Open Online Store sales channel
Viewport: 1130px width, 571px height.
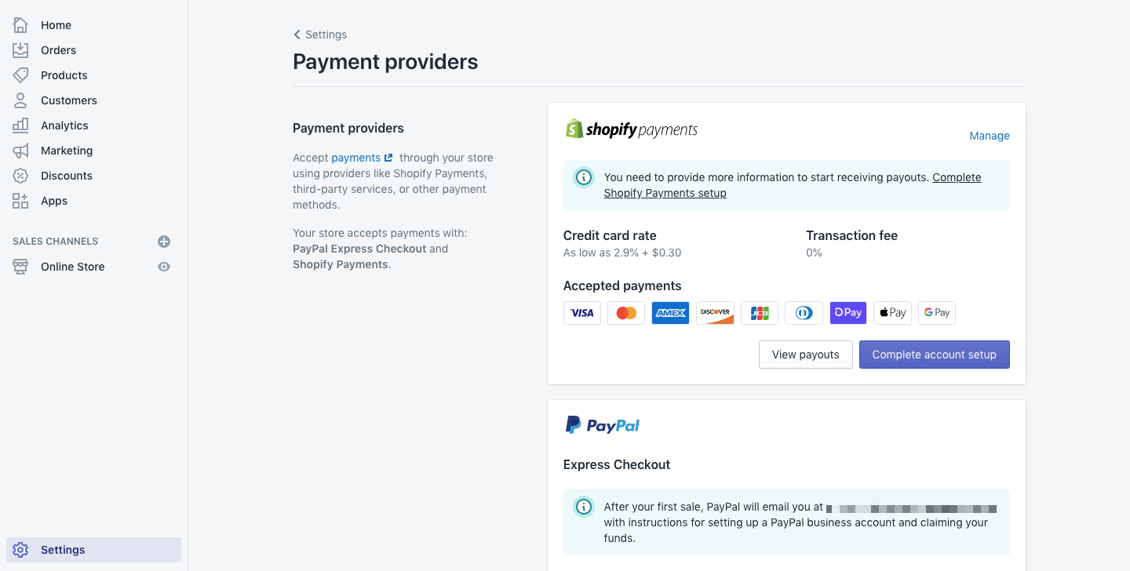[x=72, y=267]
